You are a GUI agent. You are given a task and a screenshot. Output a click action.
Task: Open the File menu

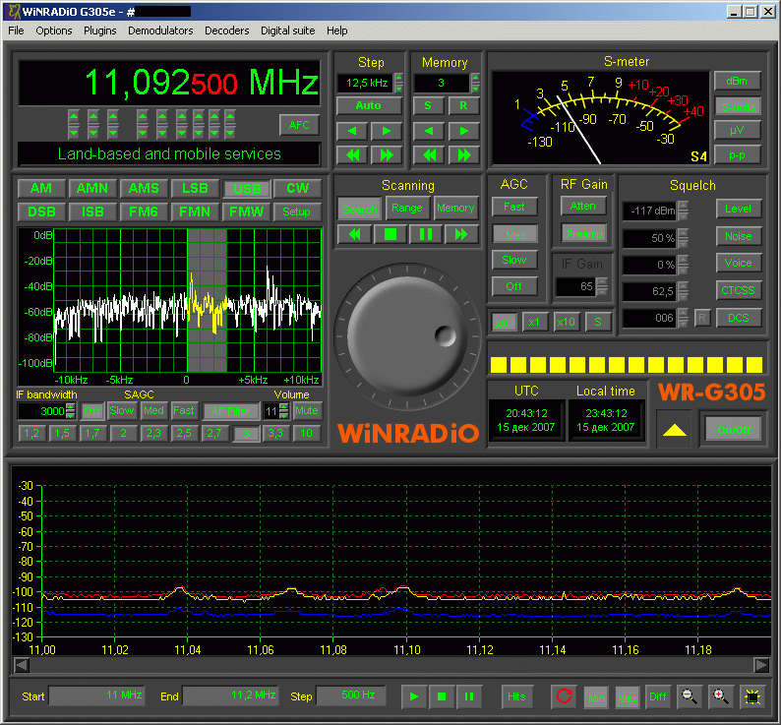click(x=16, y=30)
